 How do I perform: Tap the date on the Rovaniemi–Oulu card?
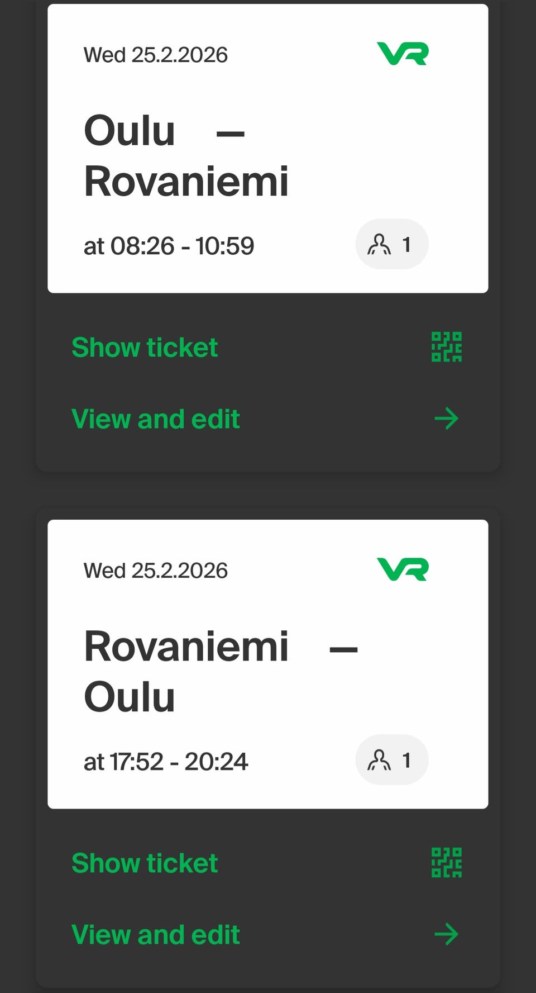click(x=155, y=571)
